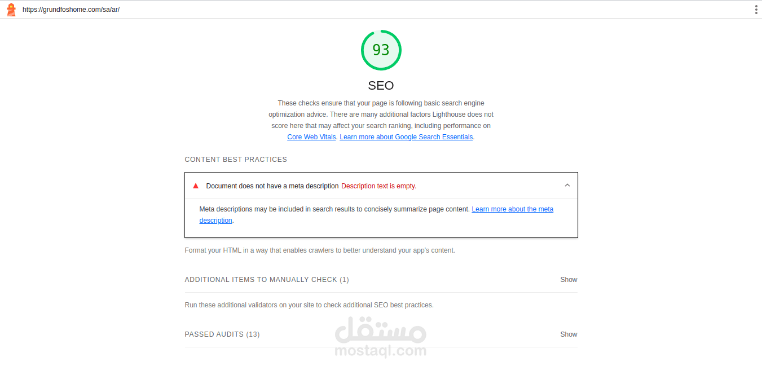Click the Passed Audits (13) heading
The height and width of the screenshot is (366, 762).
coord(222,334)
